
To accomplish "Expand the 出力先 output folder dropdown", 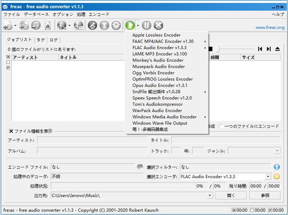I will click(x=210, y=196).
